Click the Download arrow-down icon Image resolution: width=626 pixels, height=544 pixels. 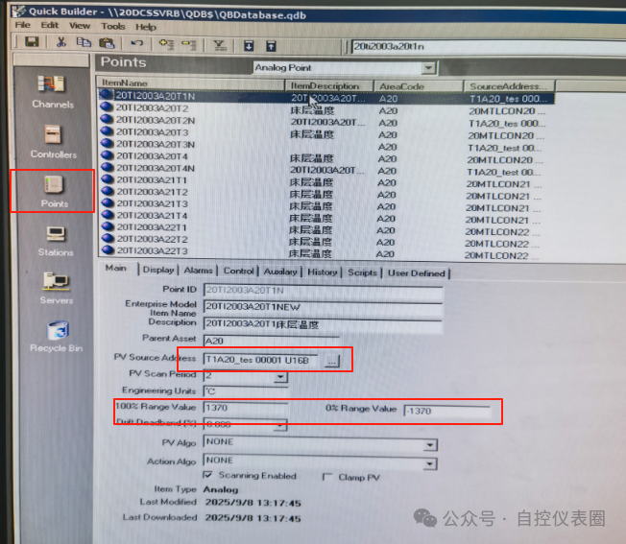click(x=249, y=46)
